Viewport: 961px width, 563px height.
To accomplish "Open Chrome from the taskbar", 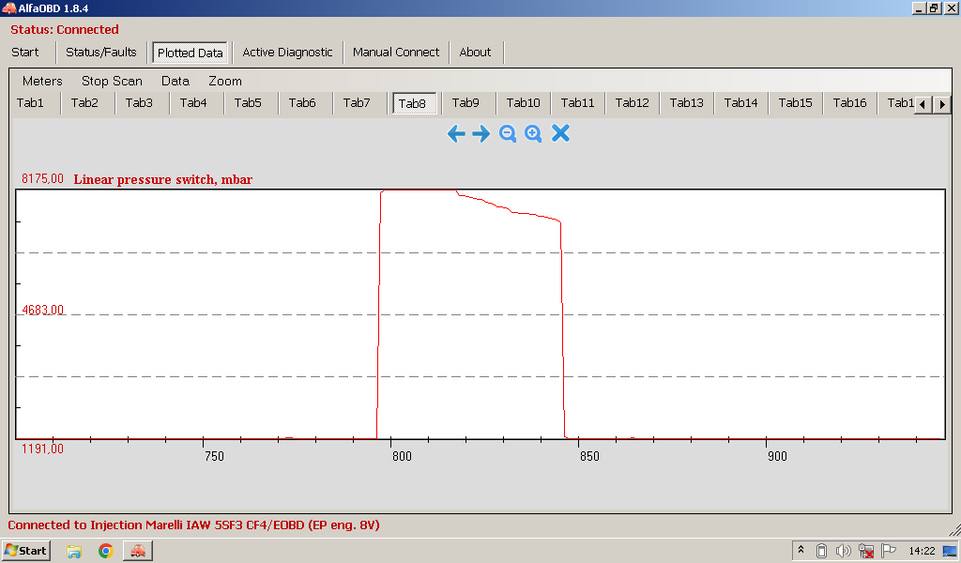I will (x=106, y=551).
